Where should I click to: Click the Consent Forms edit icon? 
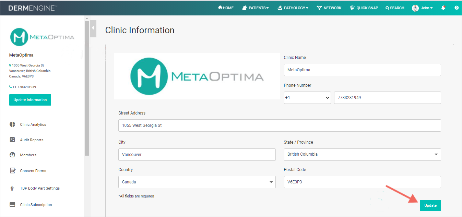[x=12, y=170]
